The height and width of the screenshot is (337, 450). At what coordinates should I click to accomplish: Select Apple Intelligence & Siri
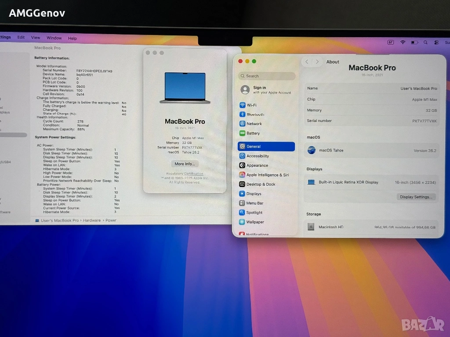[267, 175]
